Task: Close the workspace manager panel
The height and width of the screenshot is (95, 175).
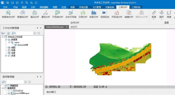Action: (41, 28)
